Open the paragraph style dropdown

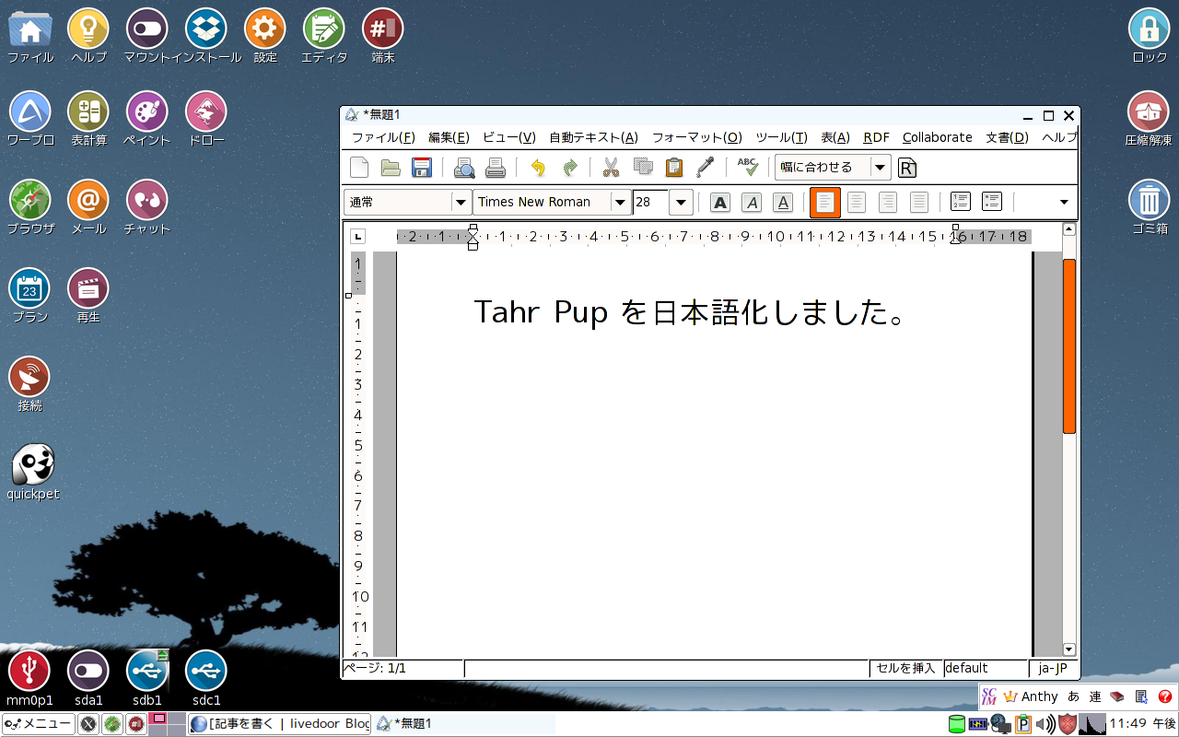461,203
